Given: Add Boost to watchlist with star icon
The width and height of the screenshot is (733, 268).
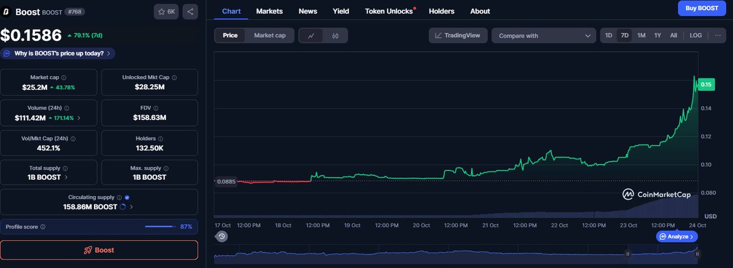Looking at the screenshot, I should click(167, 12).
